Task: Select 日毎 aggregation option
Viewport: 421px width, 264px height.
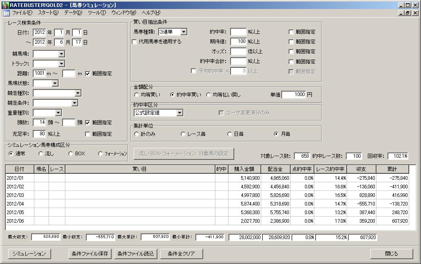Action: 230,134
